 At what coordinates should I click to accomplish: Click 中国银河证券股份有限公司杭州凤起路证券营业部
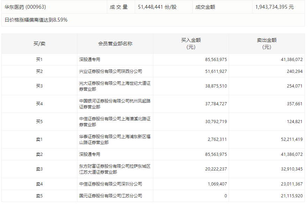[115, 104]
